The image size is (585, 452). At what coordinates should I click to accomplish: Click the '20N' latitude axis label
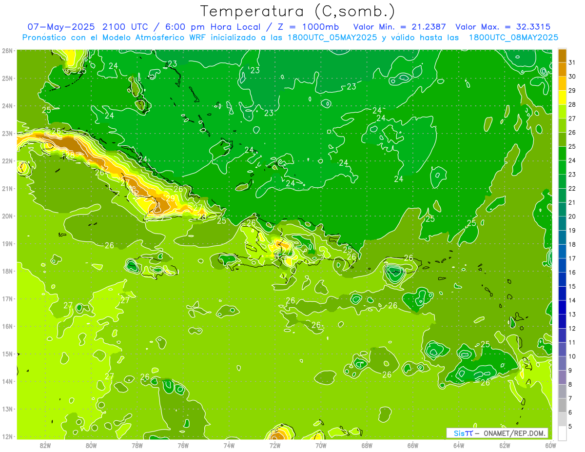click(7, 216)
